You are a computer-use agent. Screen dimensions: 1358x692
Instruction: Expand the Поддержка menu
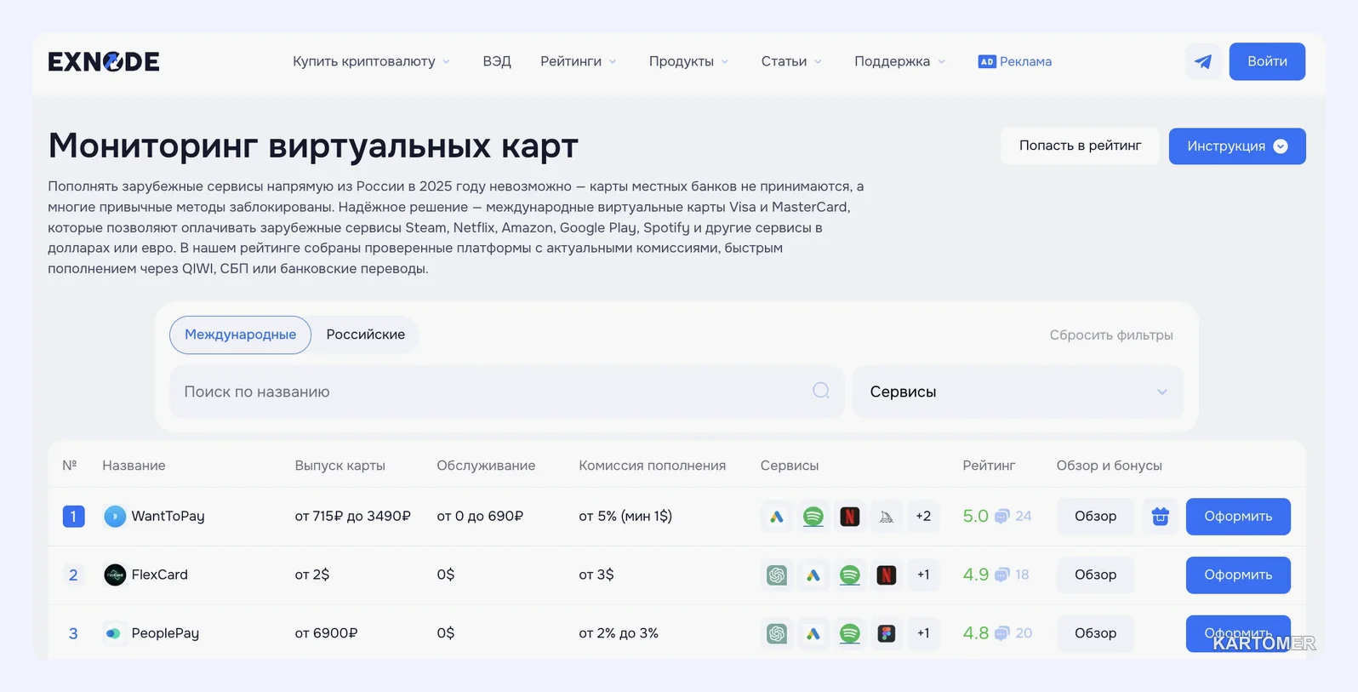click(899, 61)
